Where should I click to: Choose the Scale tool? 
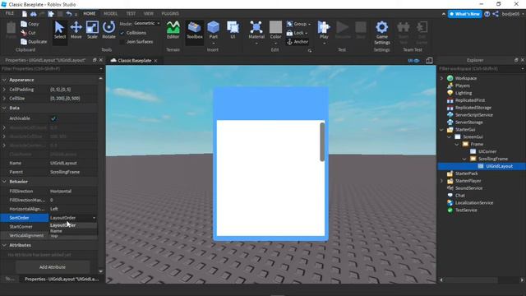[x=92, y=30]
